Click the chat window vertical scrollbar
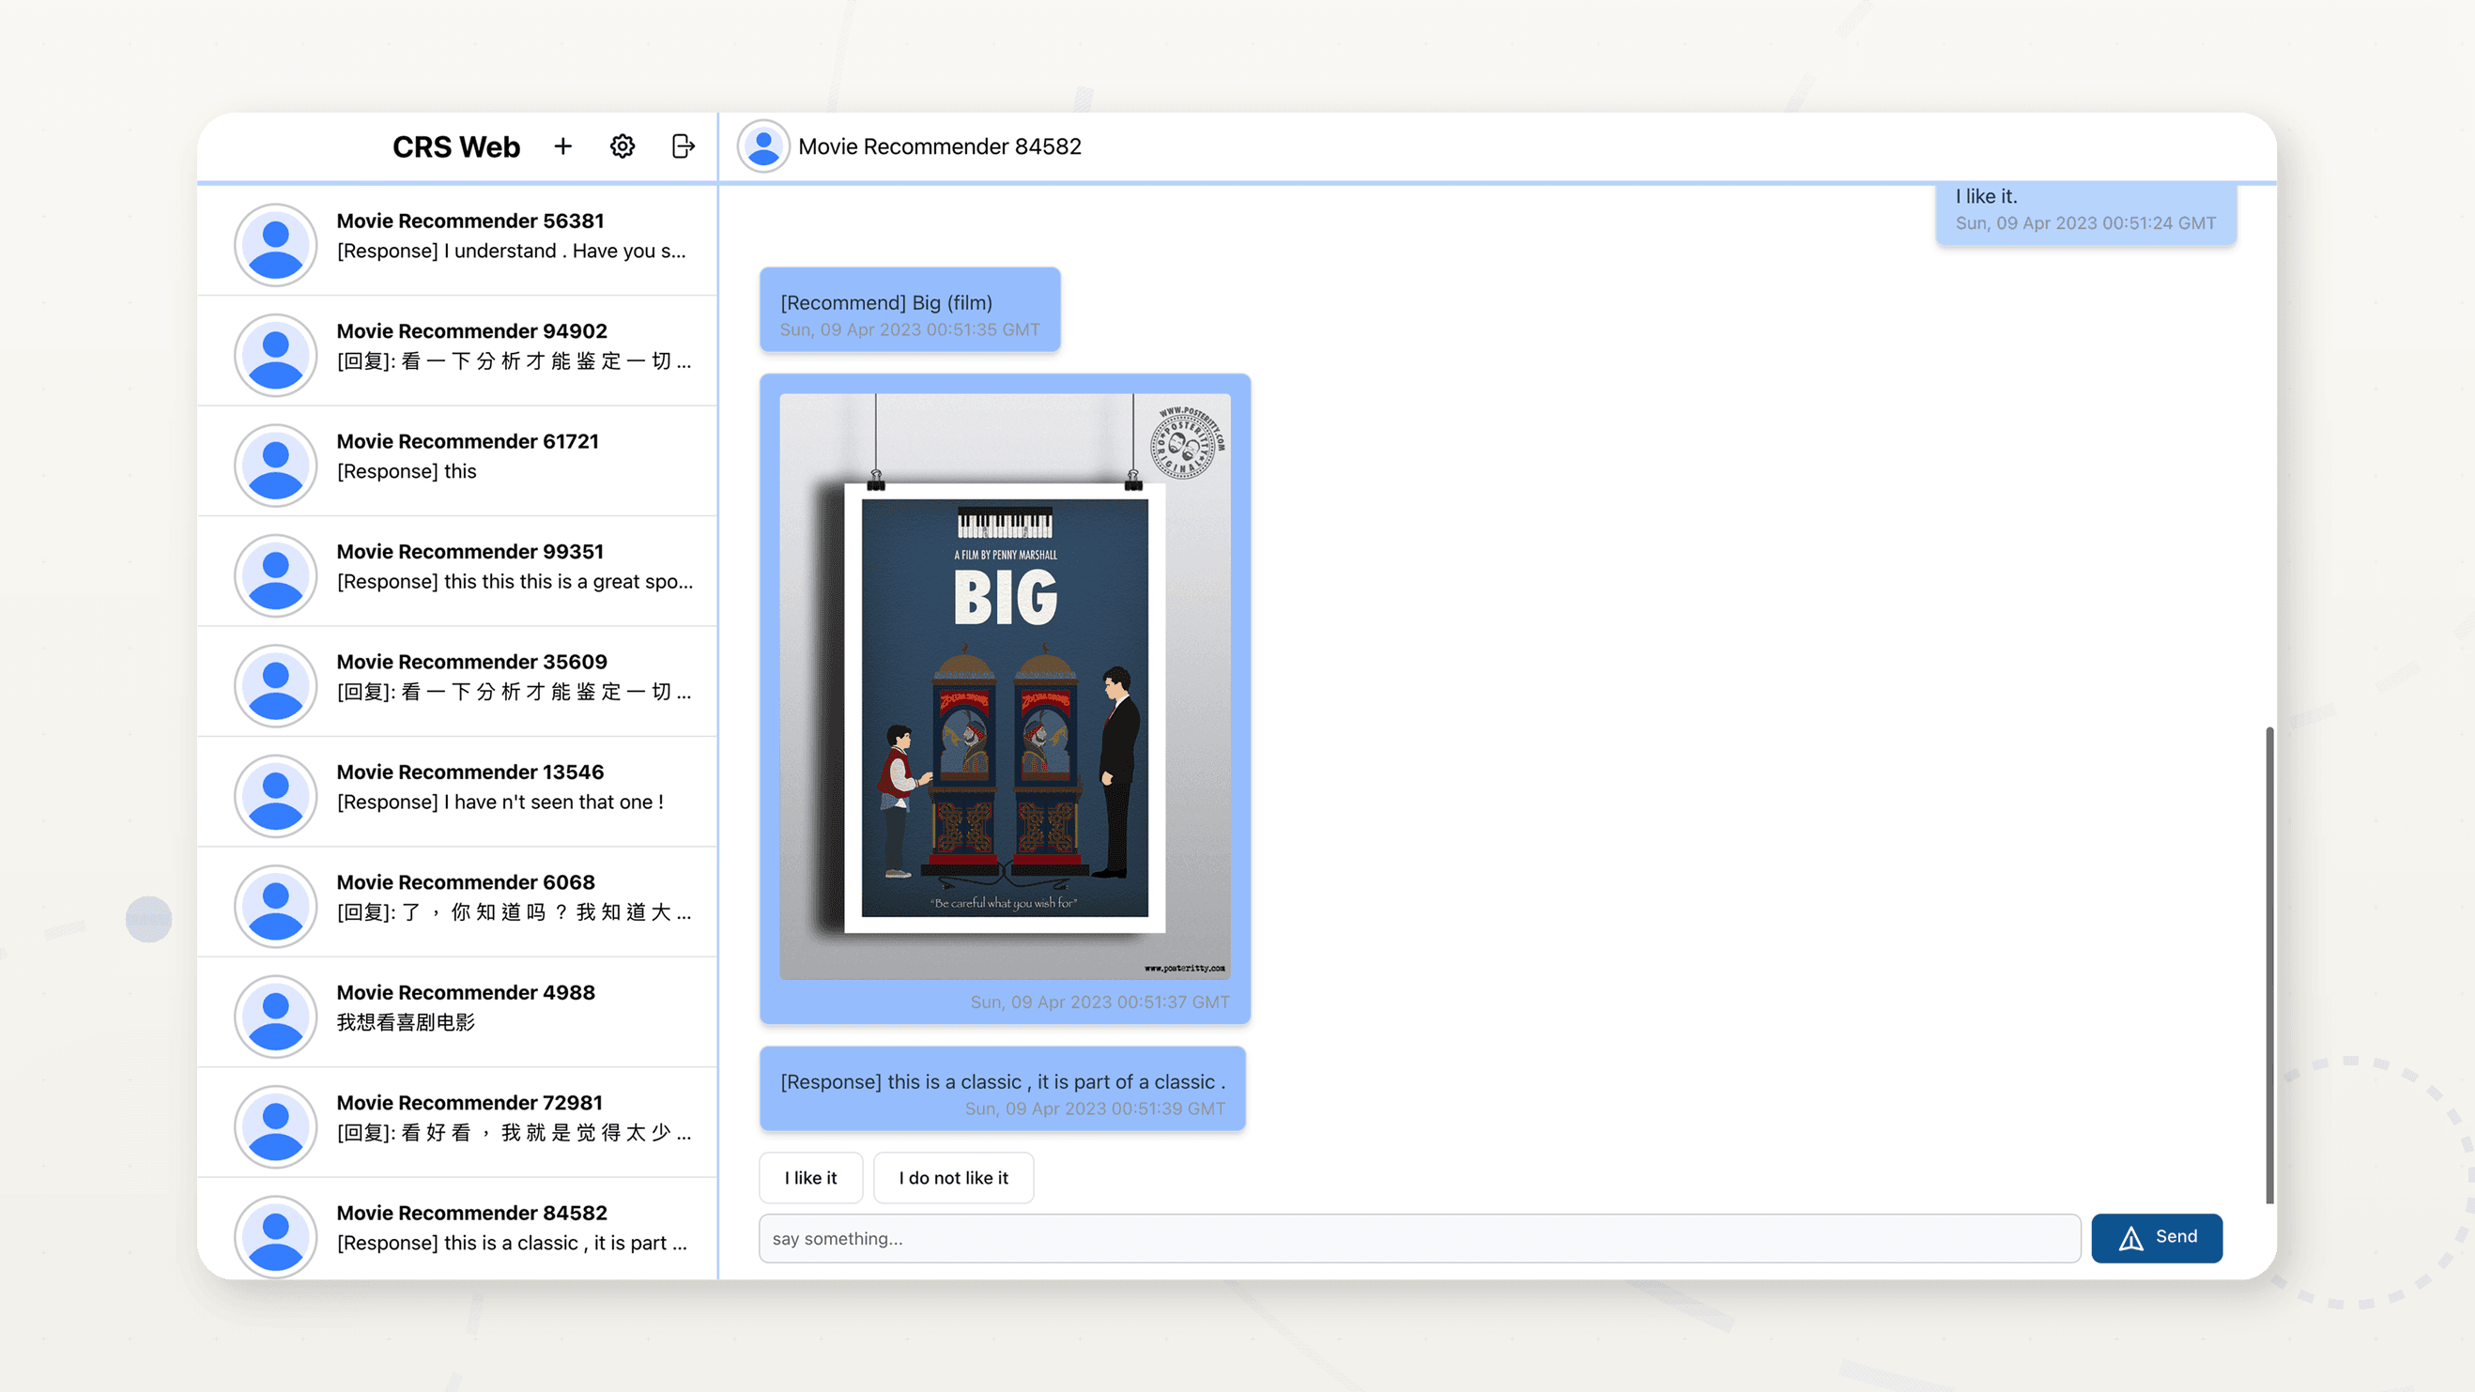The width and height of the screenshot is (2475, 1392). (2269, 966)
